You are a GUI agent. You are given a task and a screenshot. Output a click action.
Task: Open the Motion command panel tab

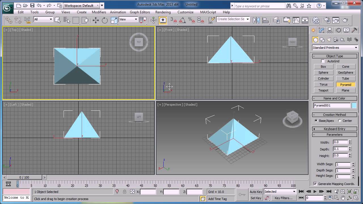coord(338,30)
